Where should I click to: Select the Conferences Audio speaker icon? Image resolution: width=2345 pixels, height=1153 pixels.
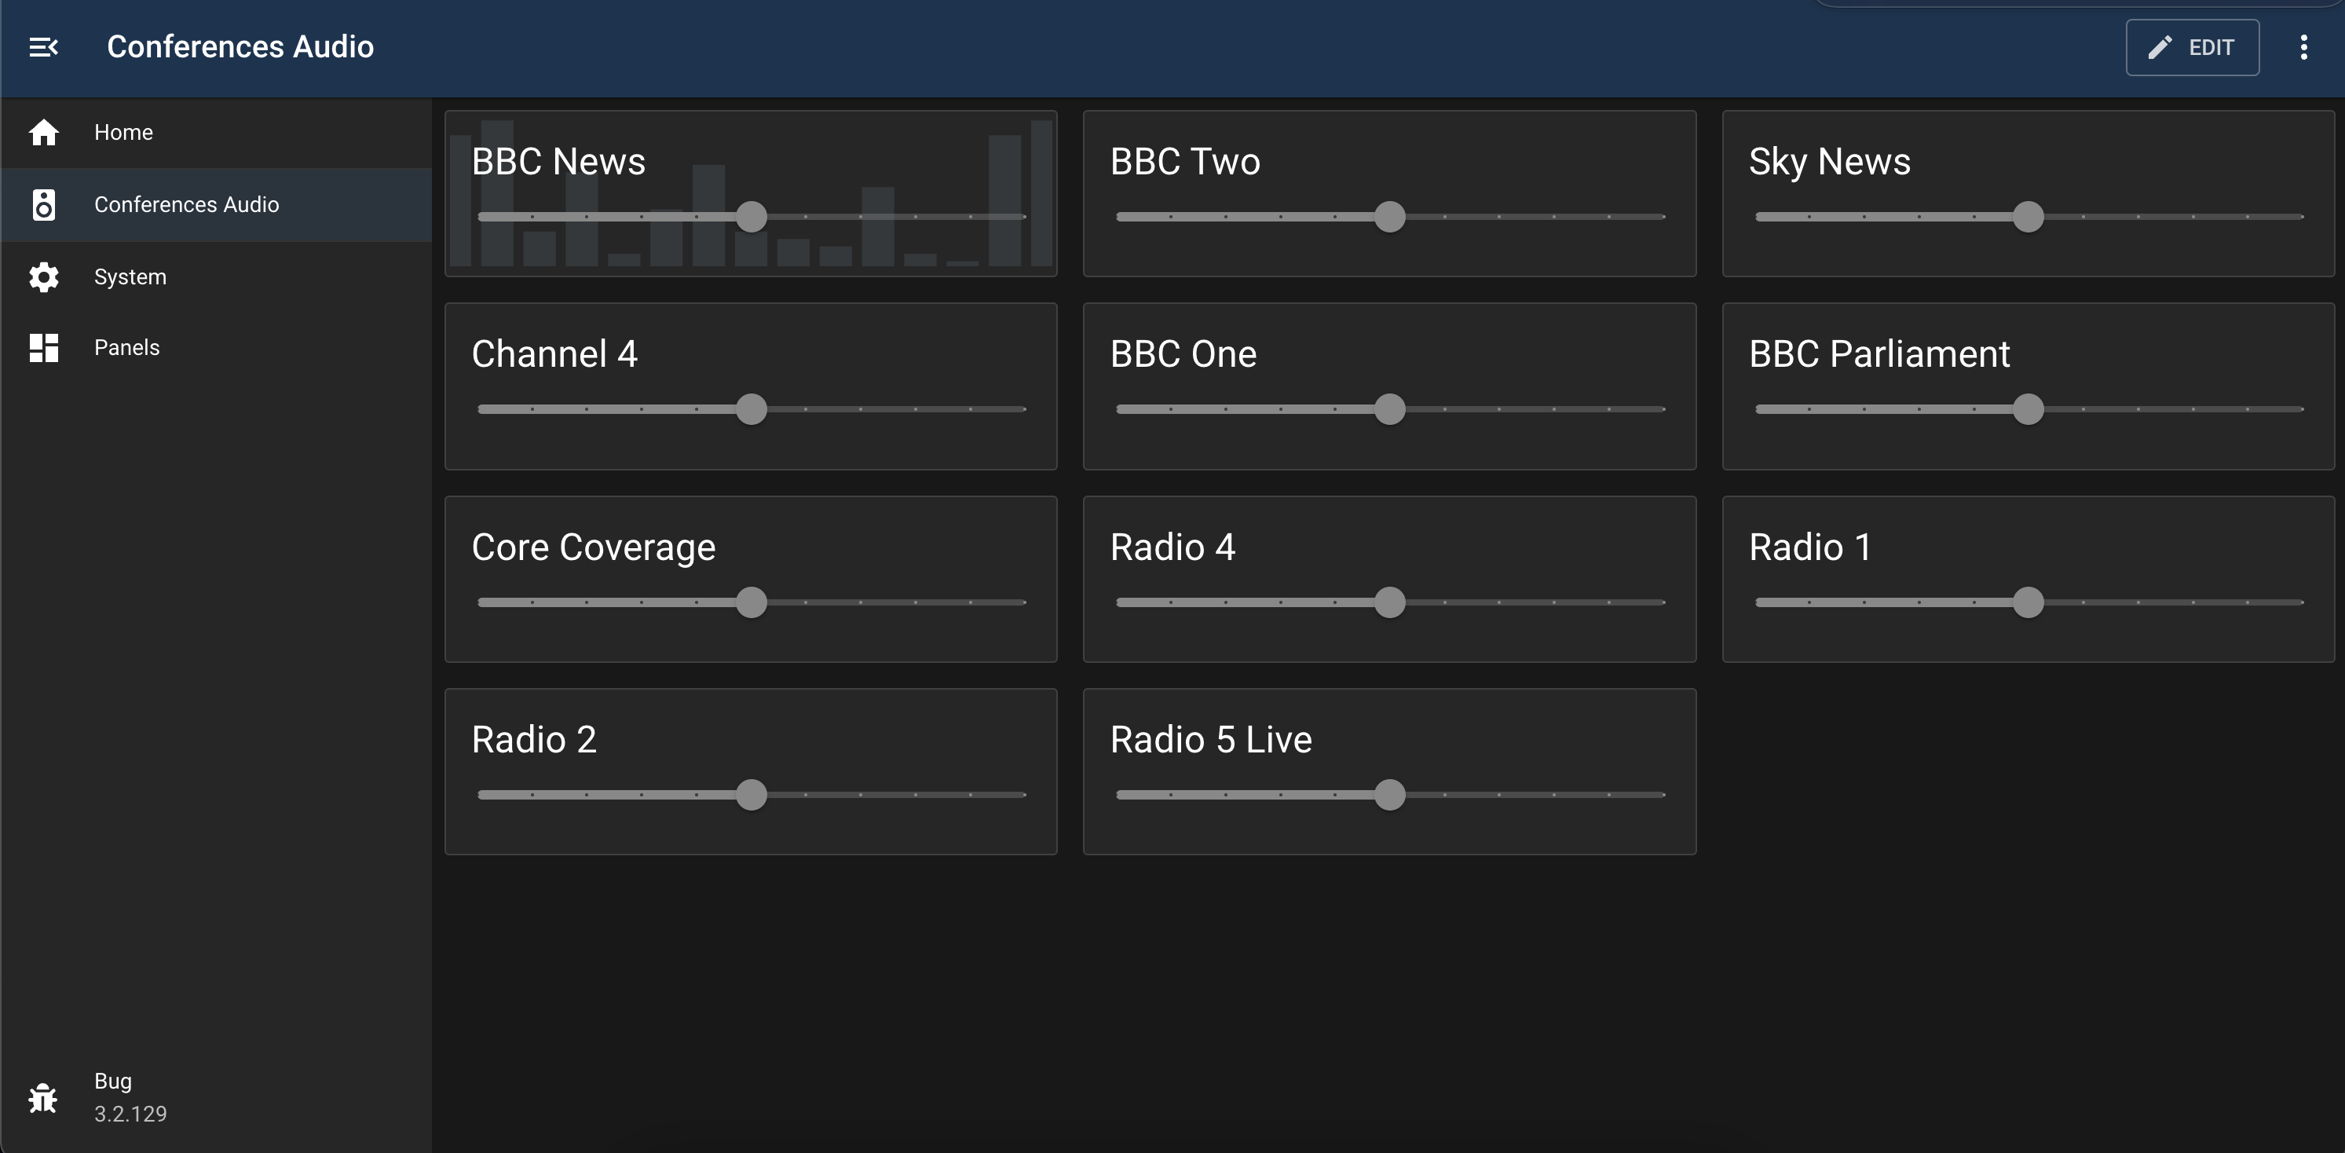[44, 205]
